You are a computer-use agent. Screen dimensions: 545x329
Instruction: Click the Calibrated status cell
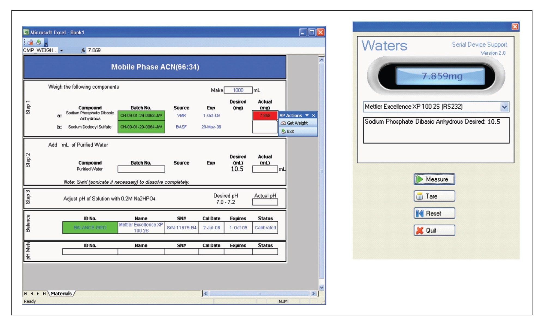pyautogui.click(x=265, y=228)
